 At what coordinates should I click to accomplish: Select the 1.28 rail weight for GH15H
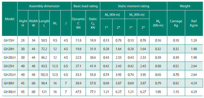point(194,40)
